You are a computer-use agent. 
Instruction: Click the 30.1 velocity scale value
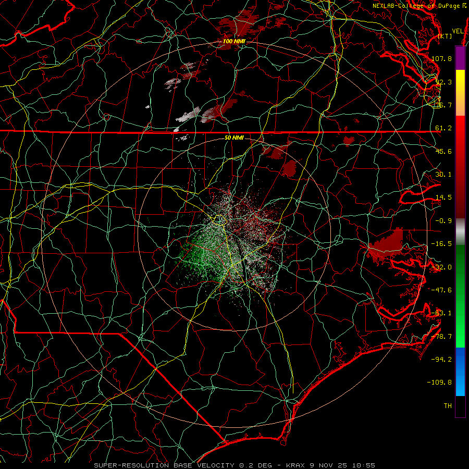(x=443, y=175)
